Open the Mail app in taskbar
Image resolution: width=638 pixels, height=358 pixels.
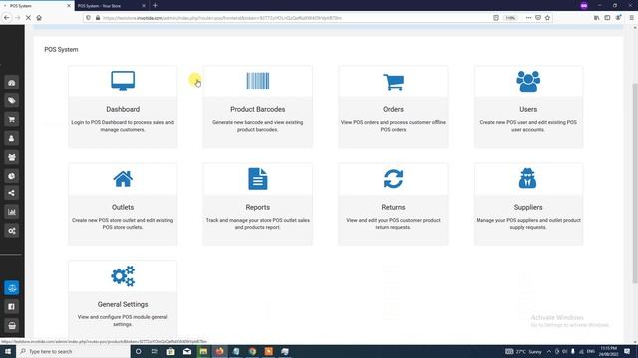[x=187, y=351]
